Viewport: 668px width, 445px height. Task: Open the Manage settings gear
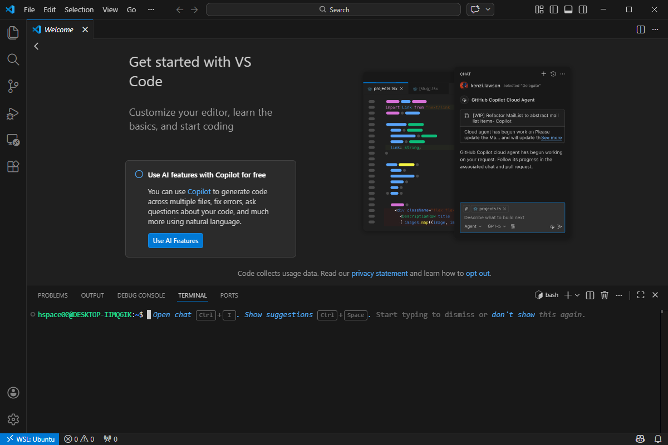[13, 419]
